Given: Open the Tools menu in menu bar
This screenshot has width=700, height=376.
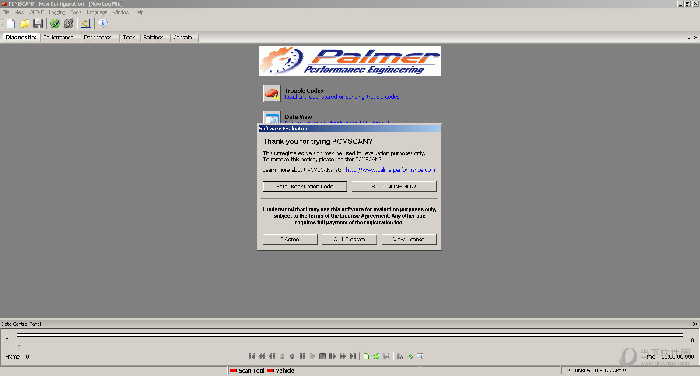Looking at the screenshot, I should pos(76,12).
